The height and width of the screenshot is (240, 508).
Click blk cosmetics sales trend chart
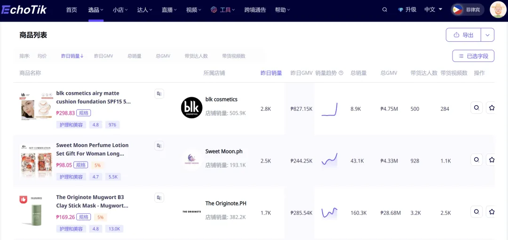pyautogui.click(x=329, y=109)
